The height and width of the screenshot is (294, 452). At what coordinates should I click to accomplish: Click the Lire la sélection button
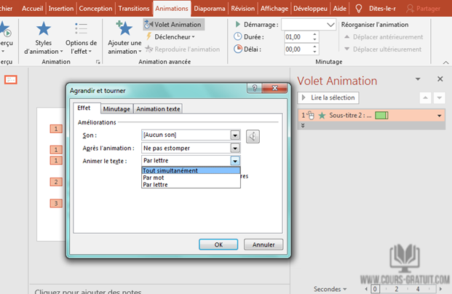[328, 98]
